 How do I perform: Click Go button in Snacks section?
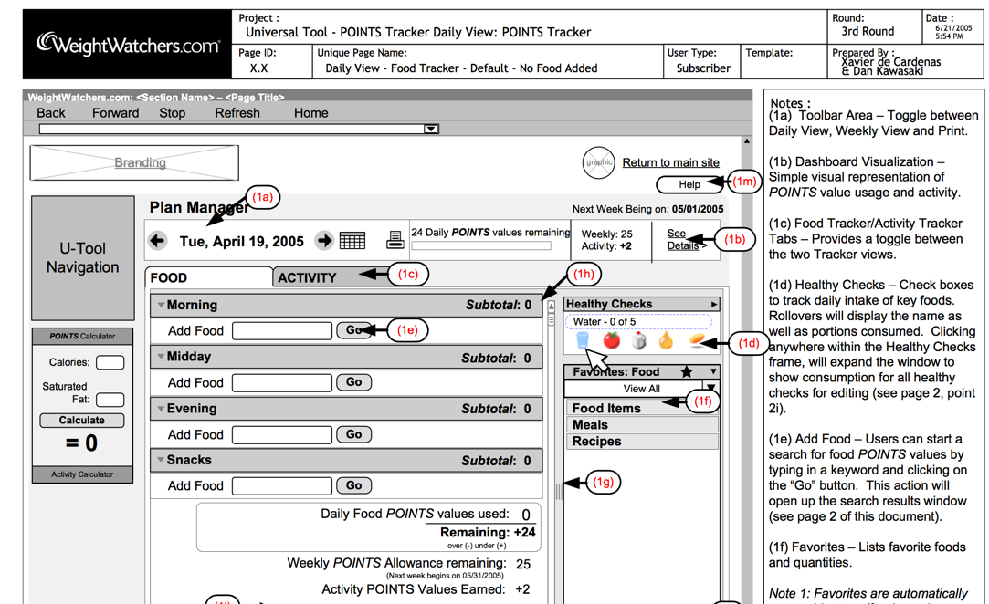tap(353, 485)
